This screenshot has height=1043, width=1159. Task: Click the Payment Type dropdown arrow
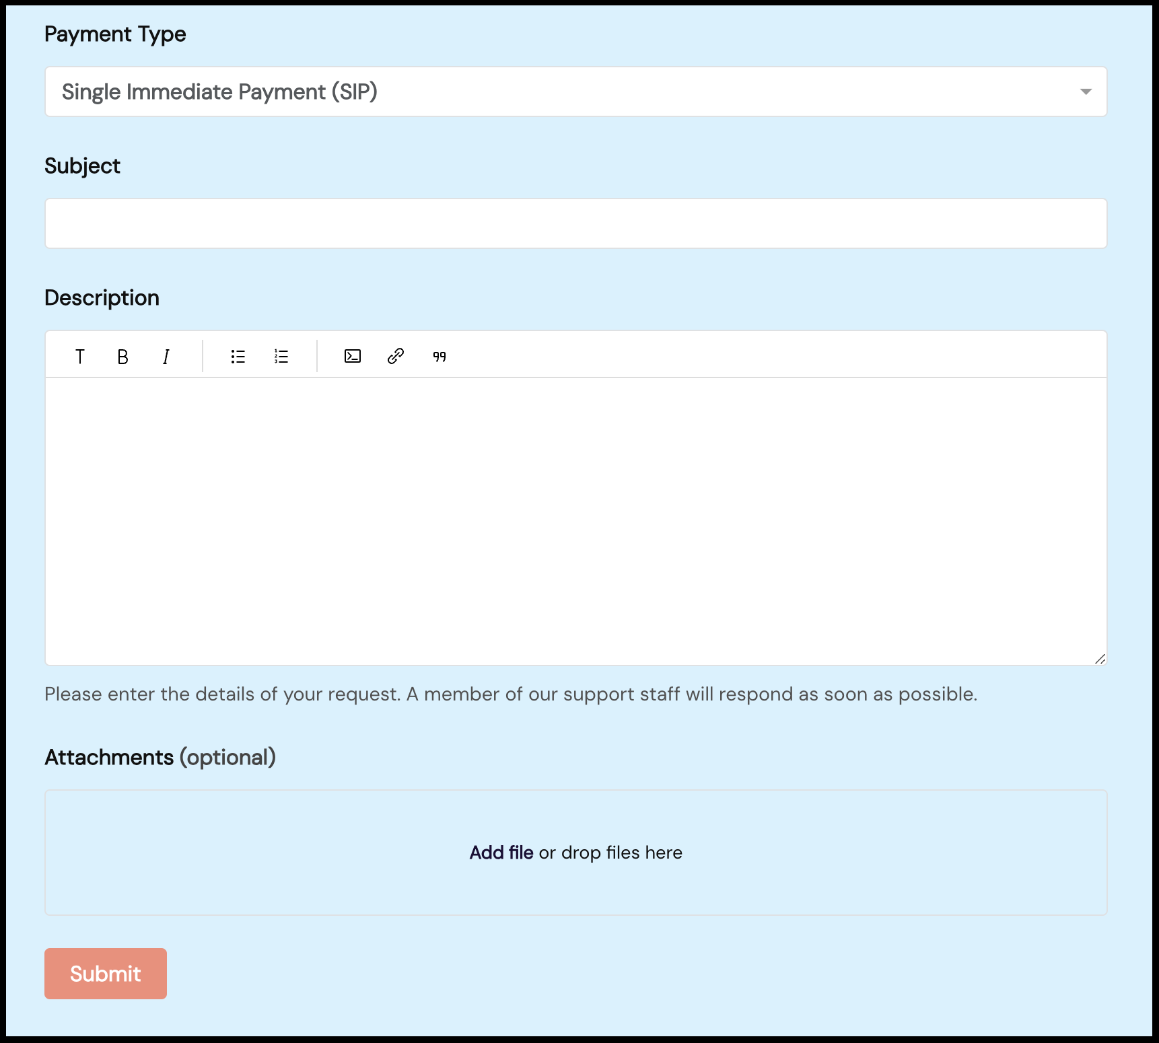tap(1085, 92)
